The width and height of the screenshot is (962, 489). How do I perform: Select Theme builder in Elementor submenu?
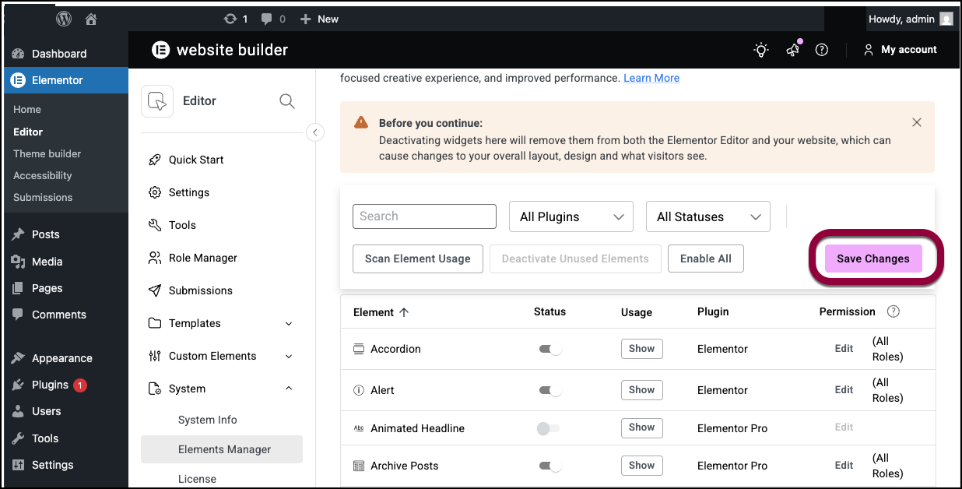click(x=47, y=153)
